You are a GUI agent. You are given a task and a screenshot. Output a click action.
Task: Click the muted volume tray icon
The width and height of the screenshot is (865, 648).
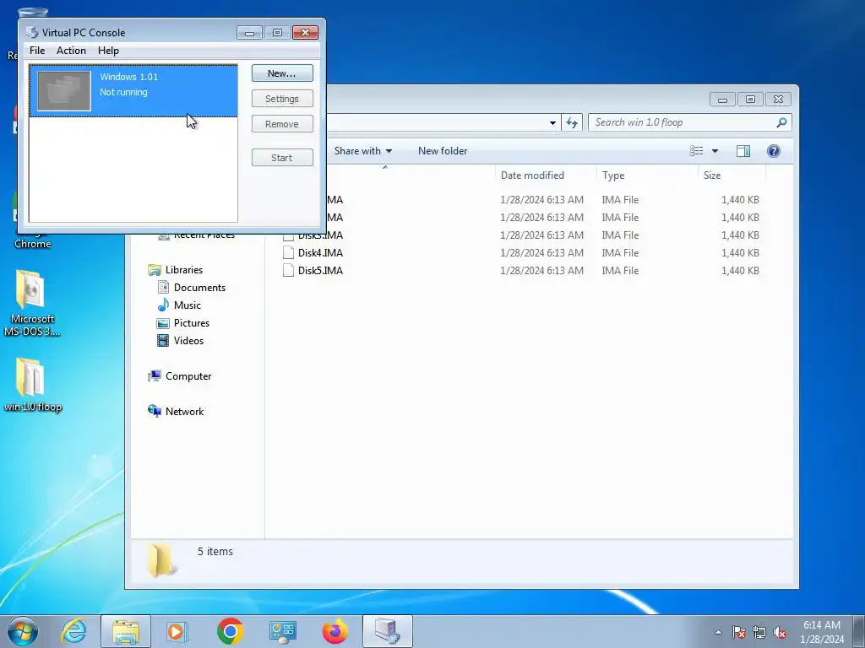[x=780, y=632]
